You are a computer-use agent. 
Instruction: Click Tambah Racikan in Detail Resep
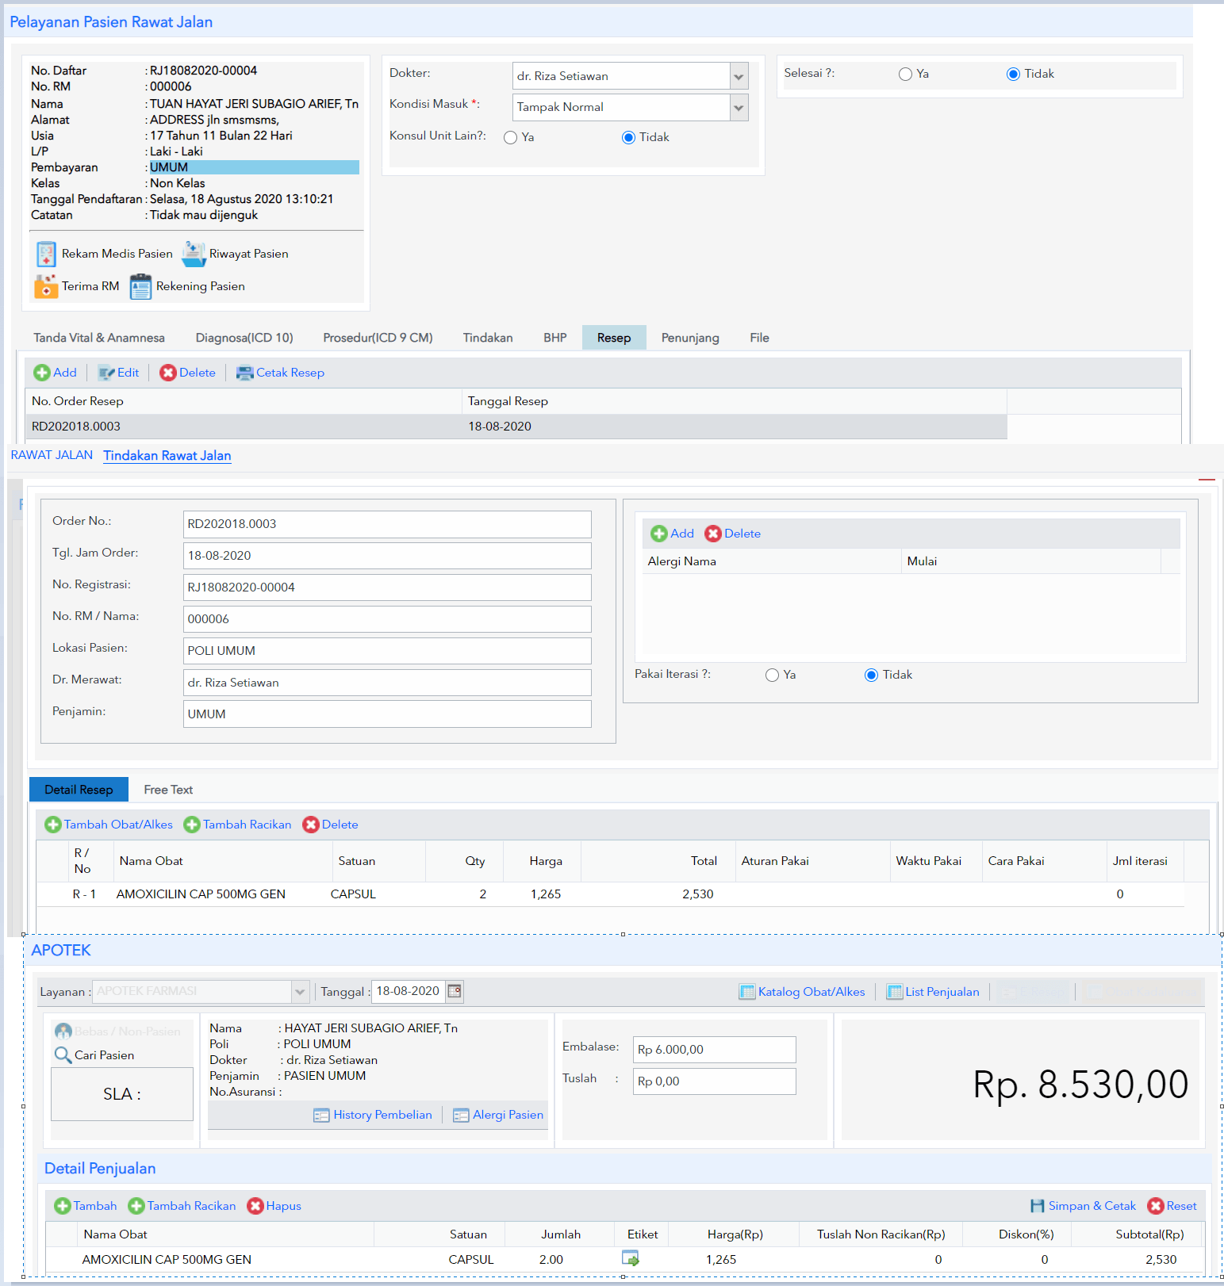[x=237, y=825]
